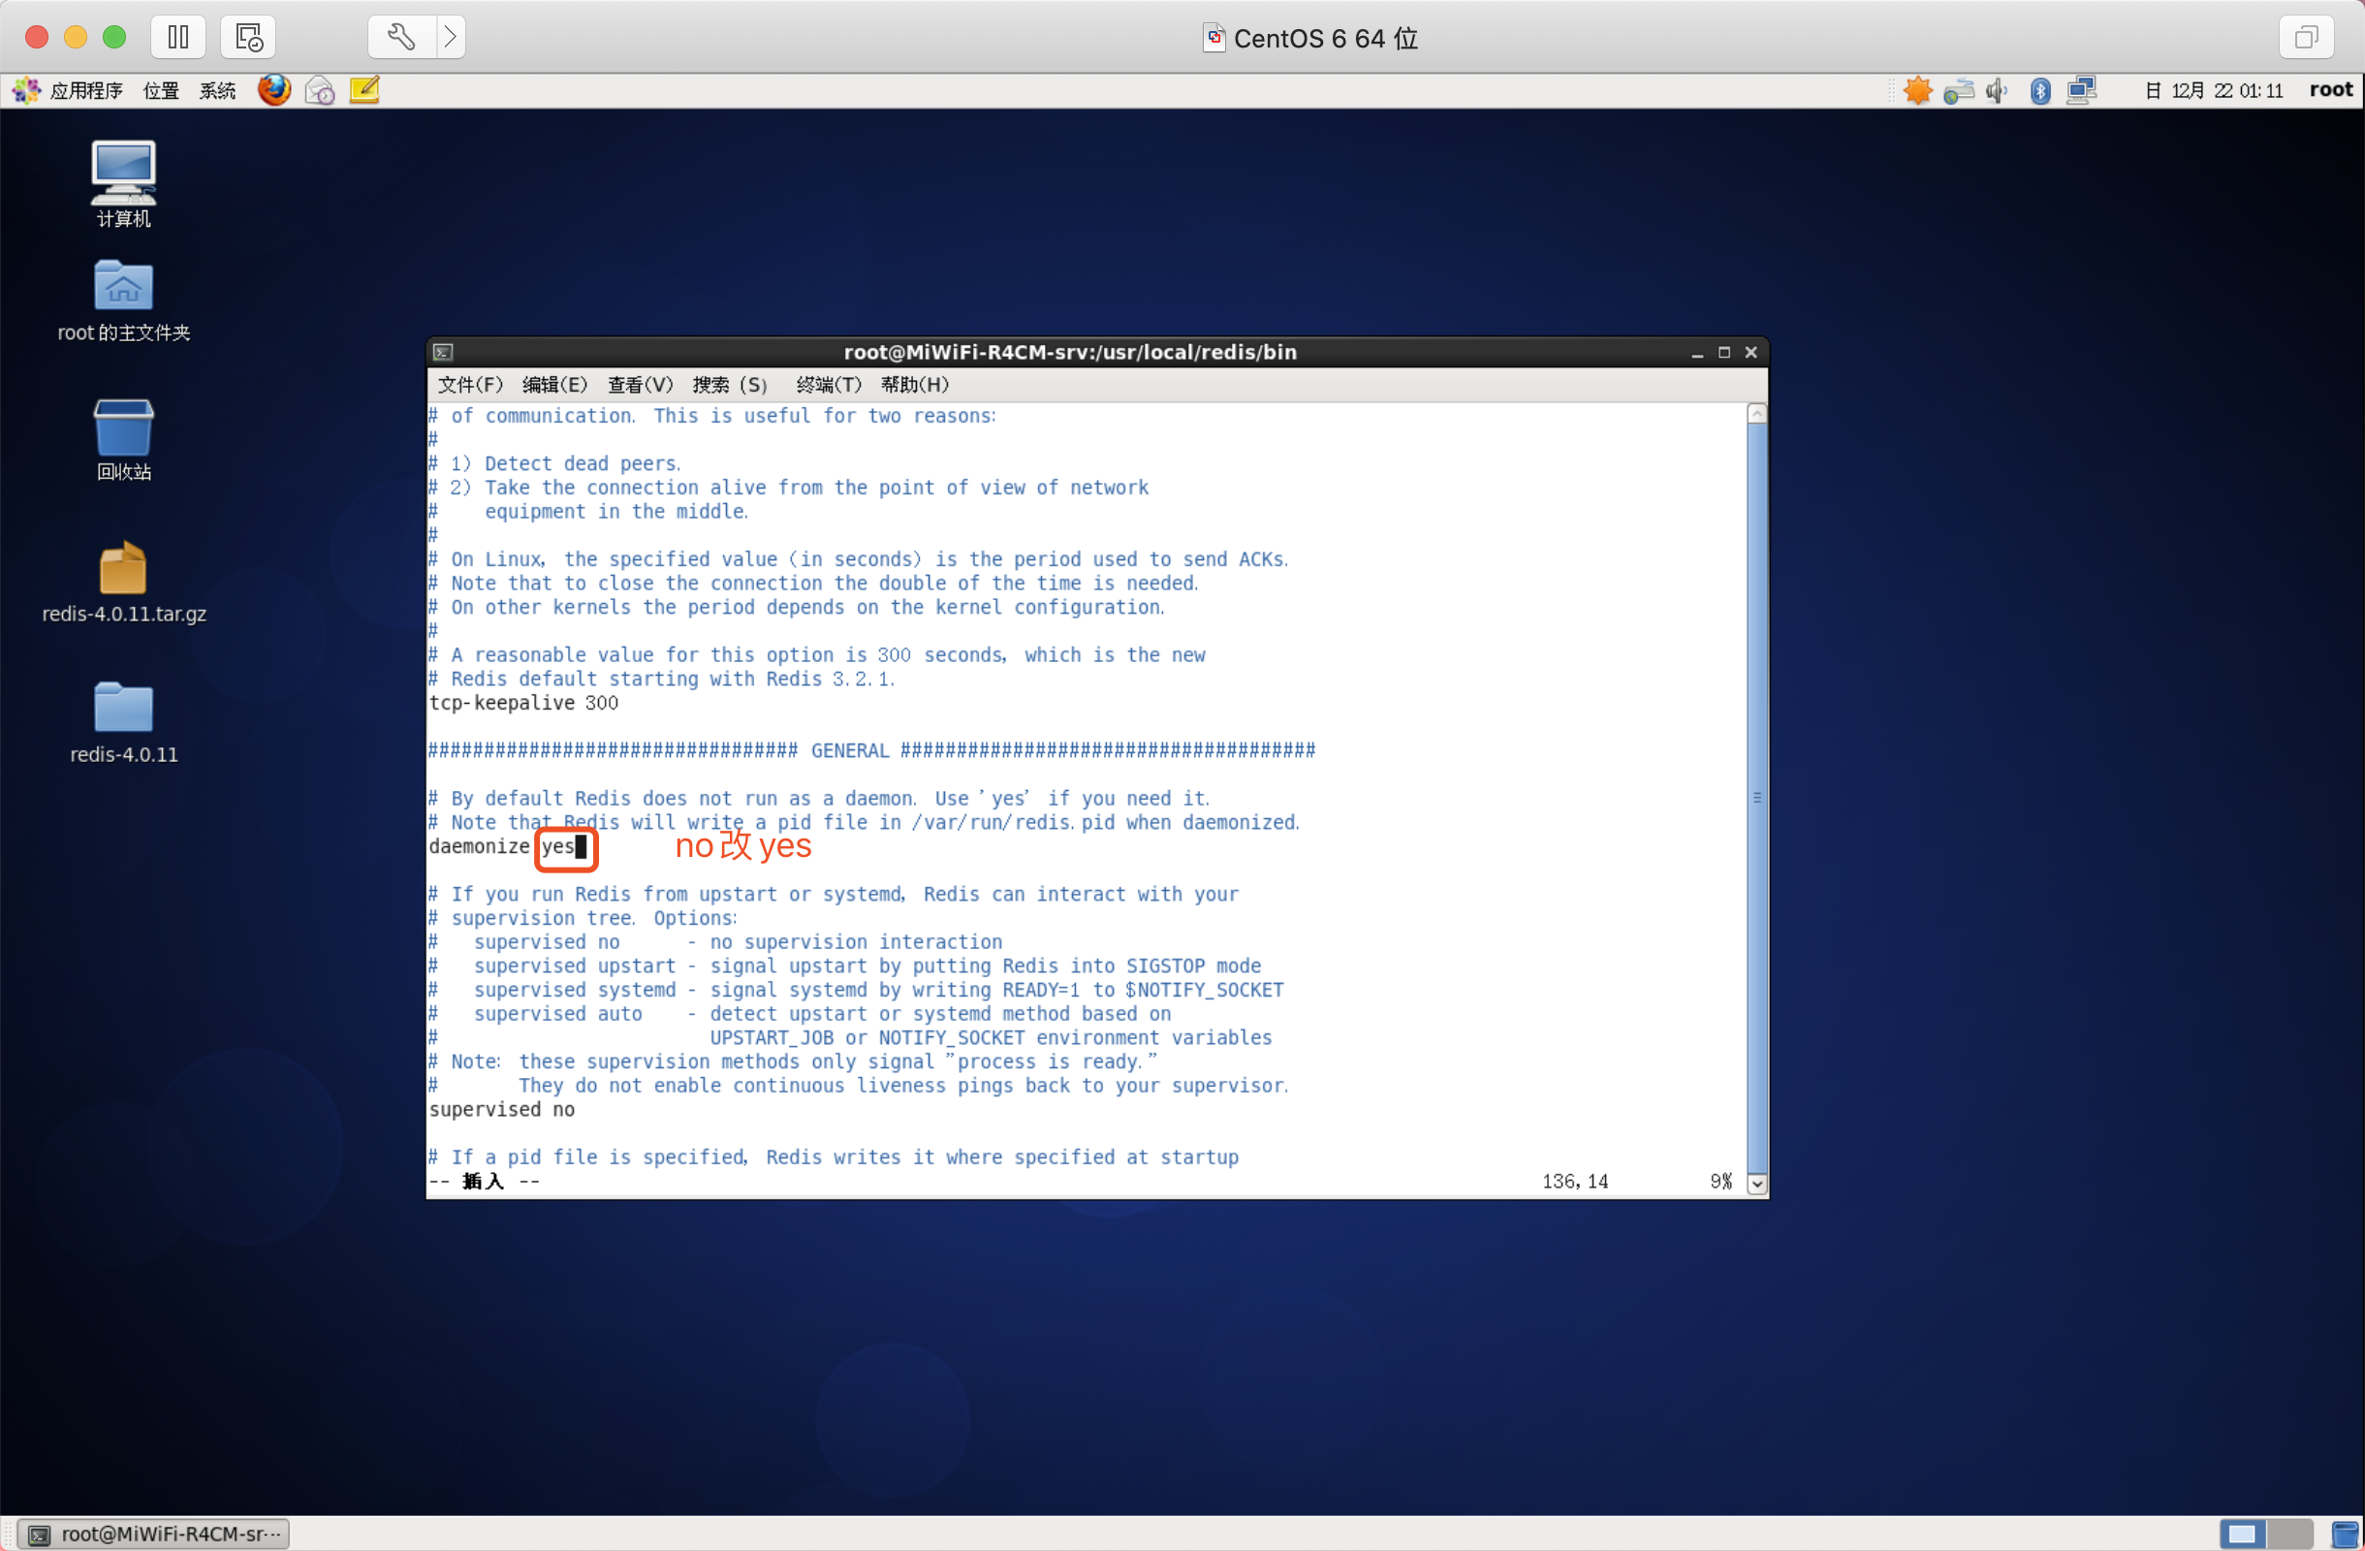
Task: Expand the arrow next to the wrench button
Action: coord(450,37)
